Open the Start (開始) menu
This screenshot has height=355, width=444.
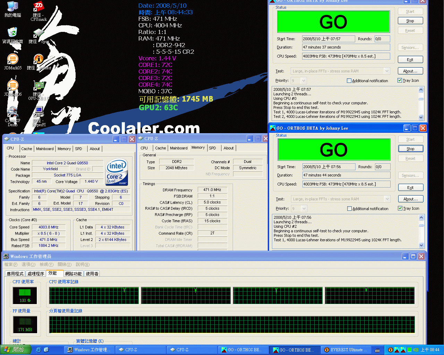click(16, 350)
